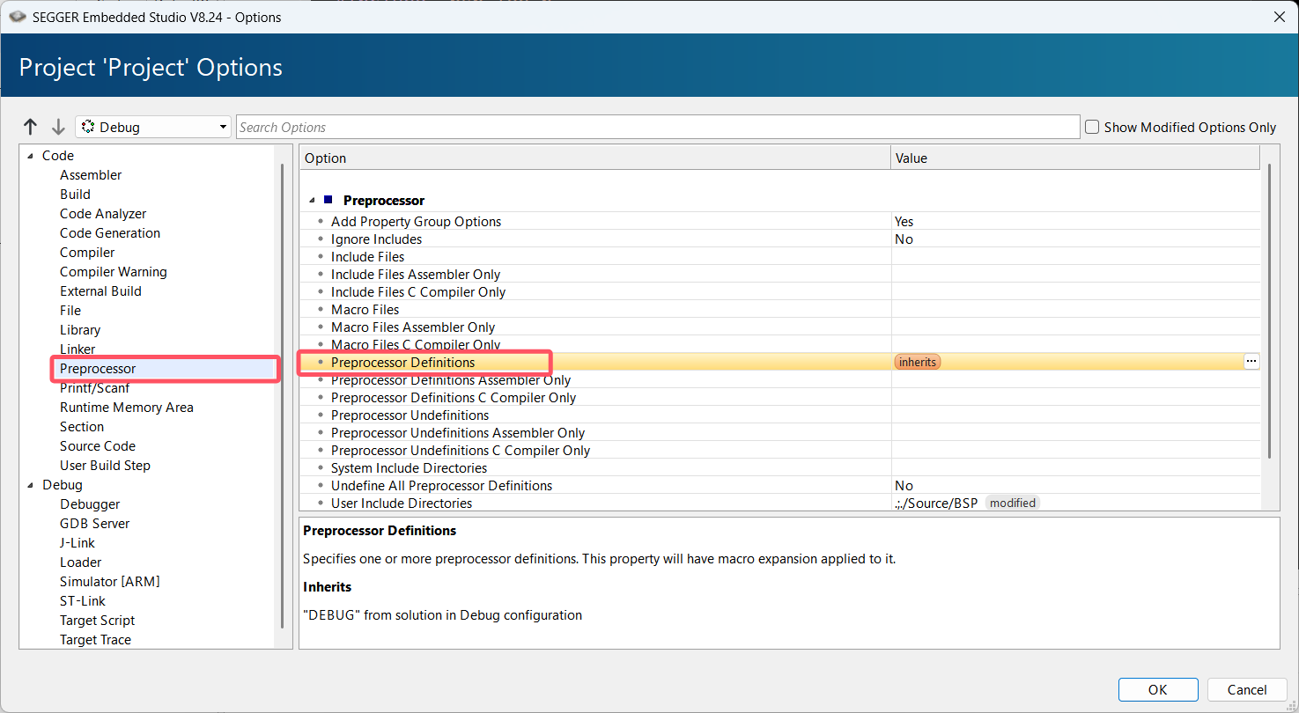The image size is (1299, 713).
Task: Select Preprocessor Definitions C Compiler Only row
Action: click(779, 398)
